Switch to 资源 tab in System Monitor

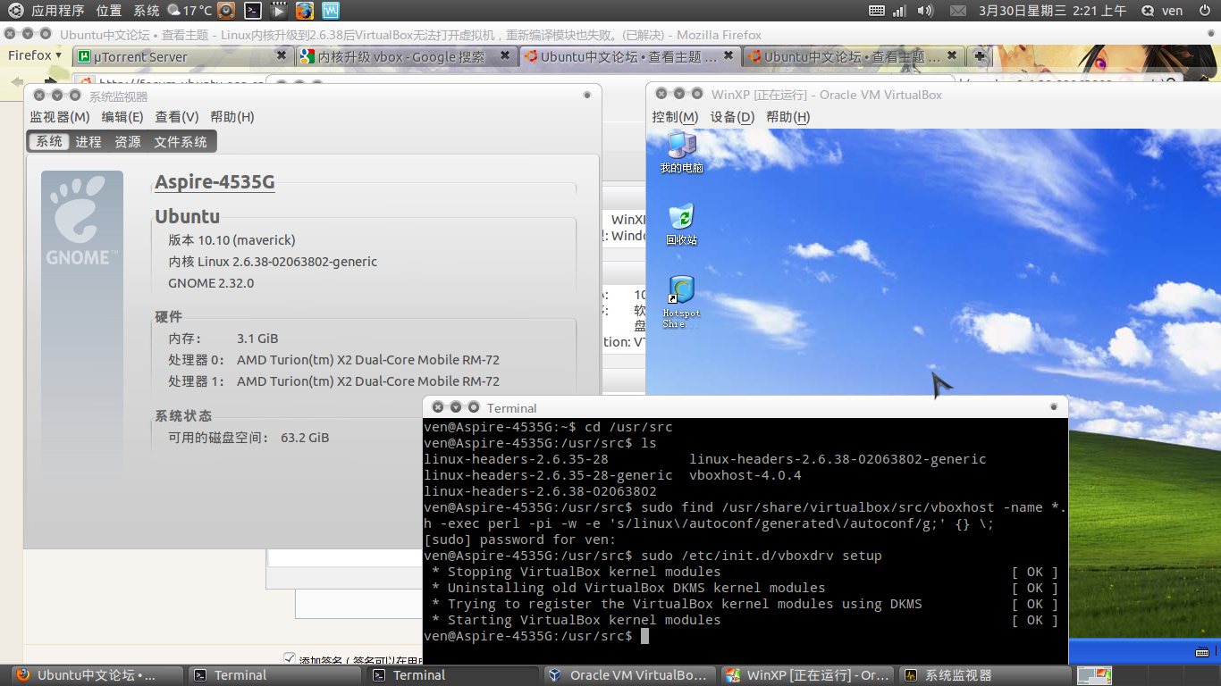pyautogui.click(x=128, y=141)
